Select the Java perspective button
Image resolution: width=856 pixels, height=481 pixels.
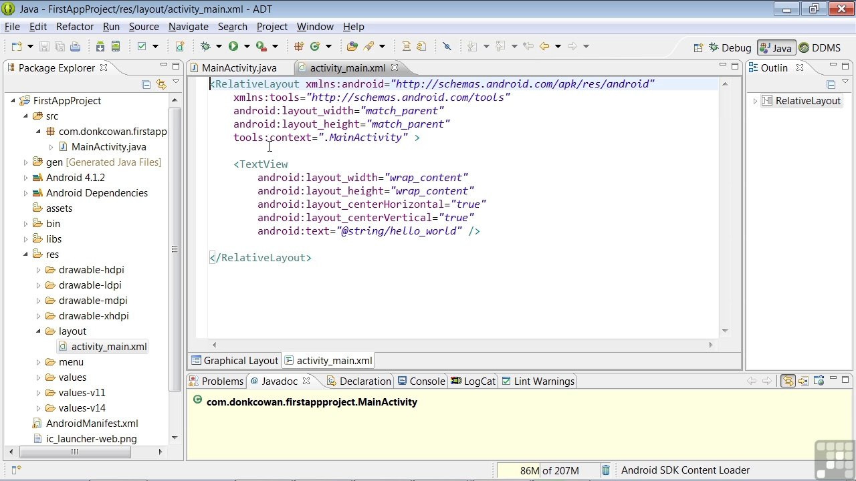(776, 47)
